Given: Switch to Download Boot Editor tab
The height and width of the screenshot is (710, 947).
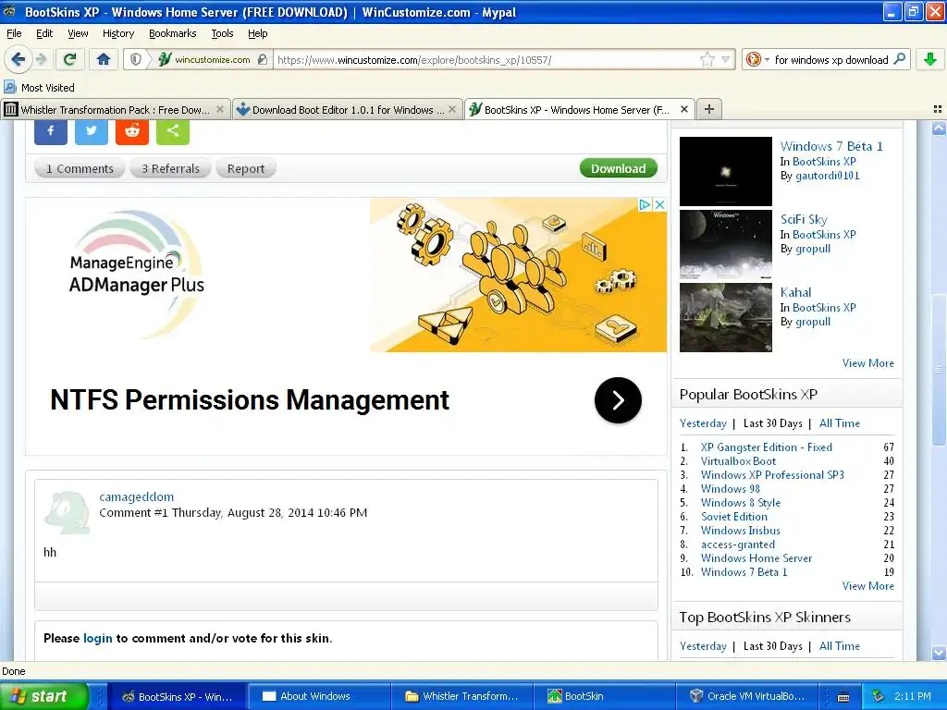Looking at the screenshot, I should pyautogui.click(x=348, y=109).
